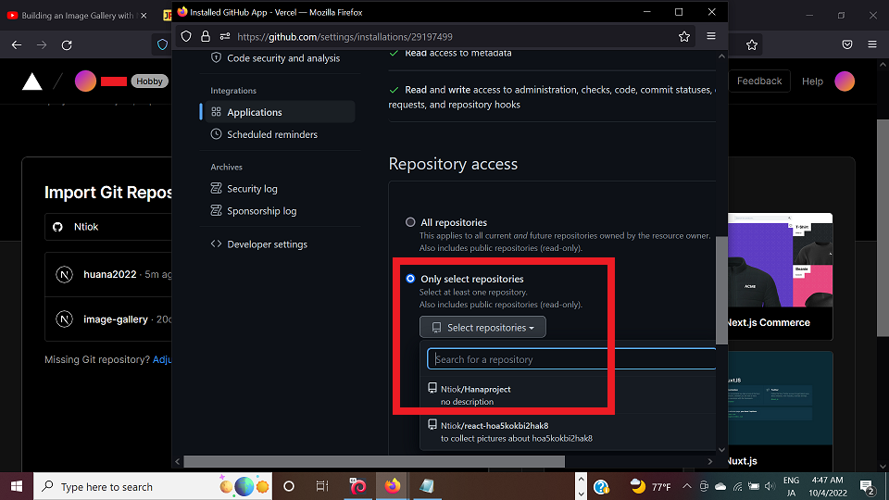Open the Security log page

coord(252,189)
